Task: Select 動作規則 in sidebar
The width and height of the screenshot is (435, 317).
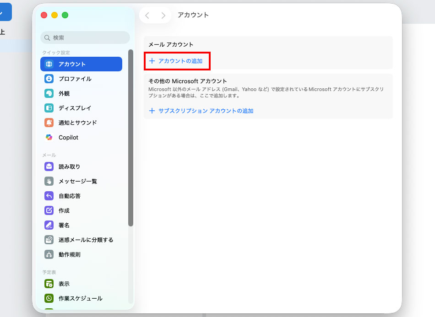Action: (x=82, y=254)
